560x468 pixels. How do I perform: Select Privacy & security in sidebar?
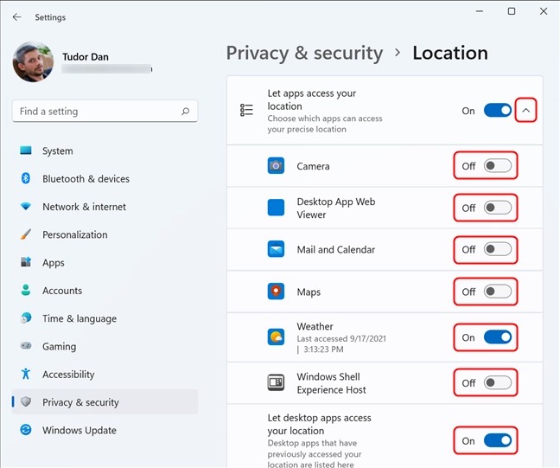coord(105,402)
